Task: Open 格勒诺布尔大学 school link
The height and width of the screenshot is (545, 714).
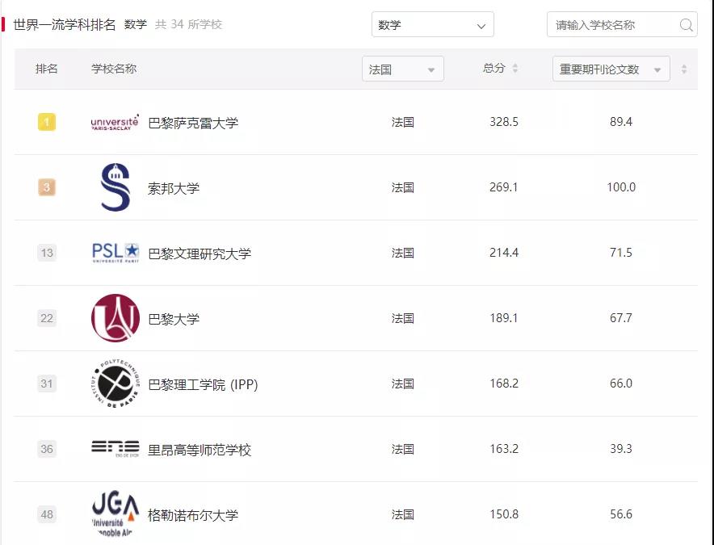Action: click(193, 515)
